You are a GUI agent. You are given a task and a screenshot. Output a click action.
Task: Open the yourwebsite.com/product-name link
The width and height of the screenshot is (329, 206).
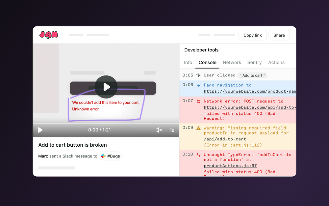250,91
